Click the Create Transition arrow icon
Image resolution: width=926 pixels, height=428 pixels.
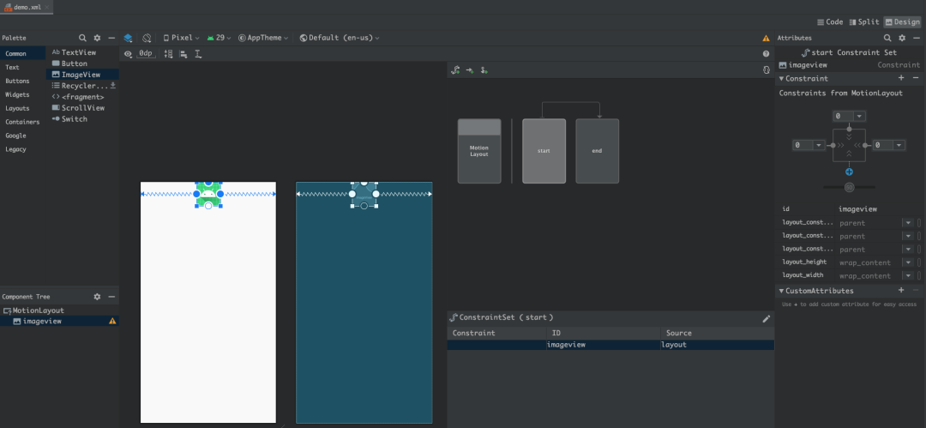[x=470, y=69]
